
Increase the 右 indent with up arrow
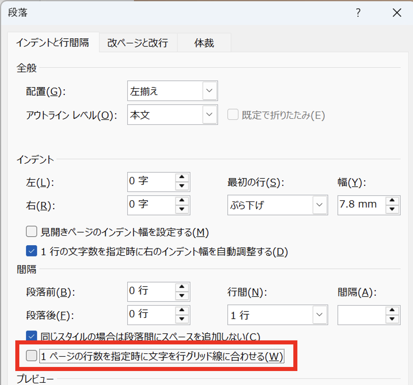(x=182, y=201)
